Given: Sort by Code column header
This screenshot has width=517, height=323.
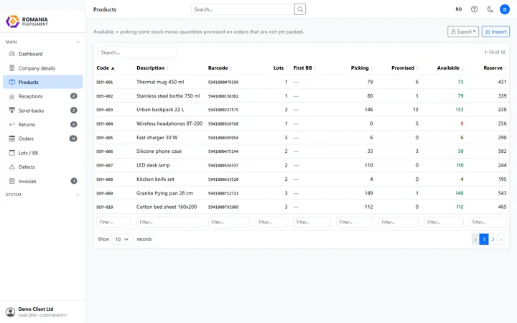Looking at the screenshot, I should click(x=106, y=68).
